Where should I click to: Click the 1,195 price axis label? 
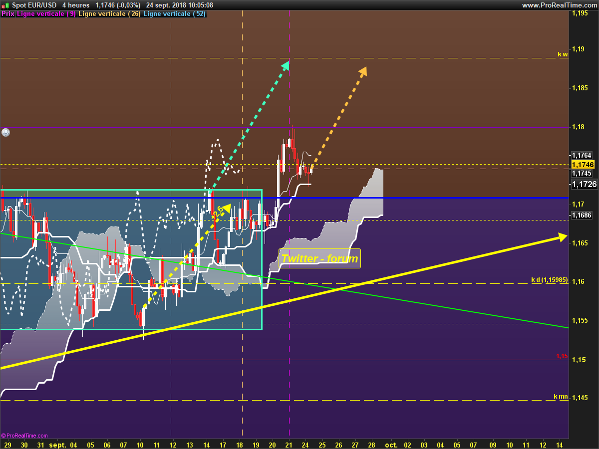[x=580, y=13]
